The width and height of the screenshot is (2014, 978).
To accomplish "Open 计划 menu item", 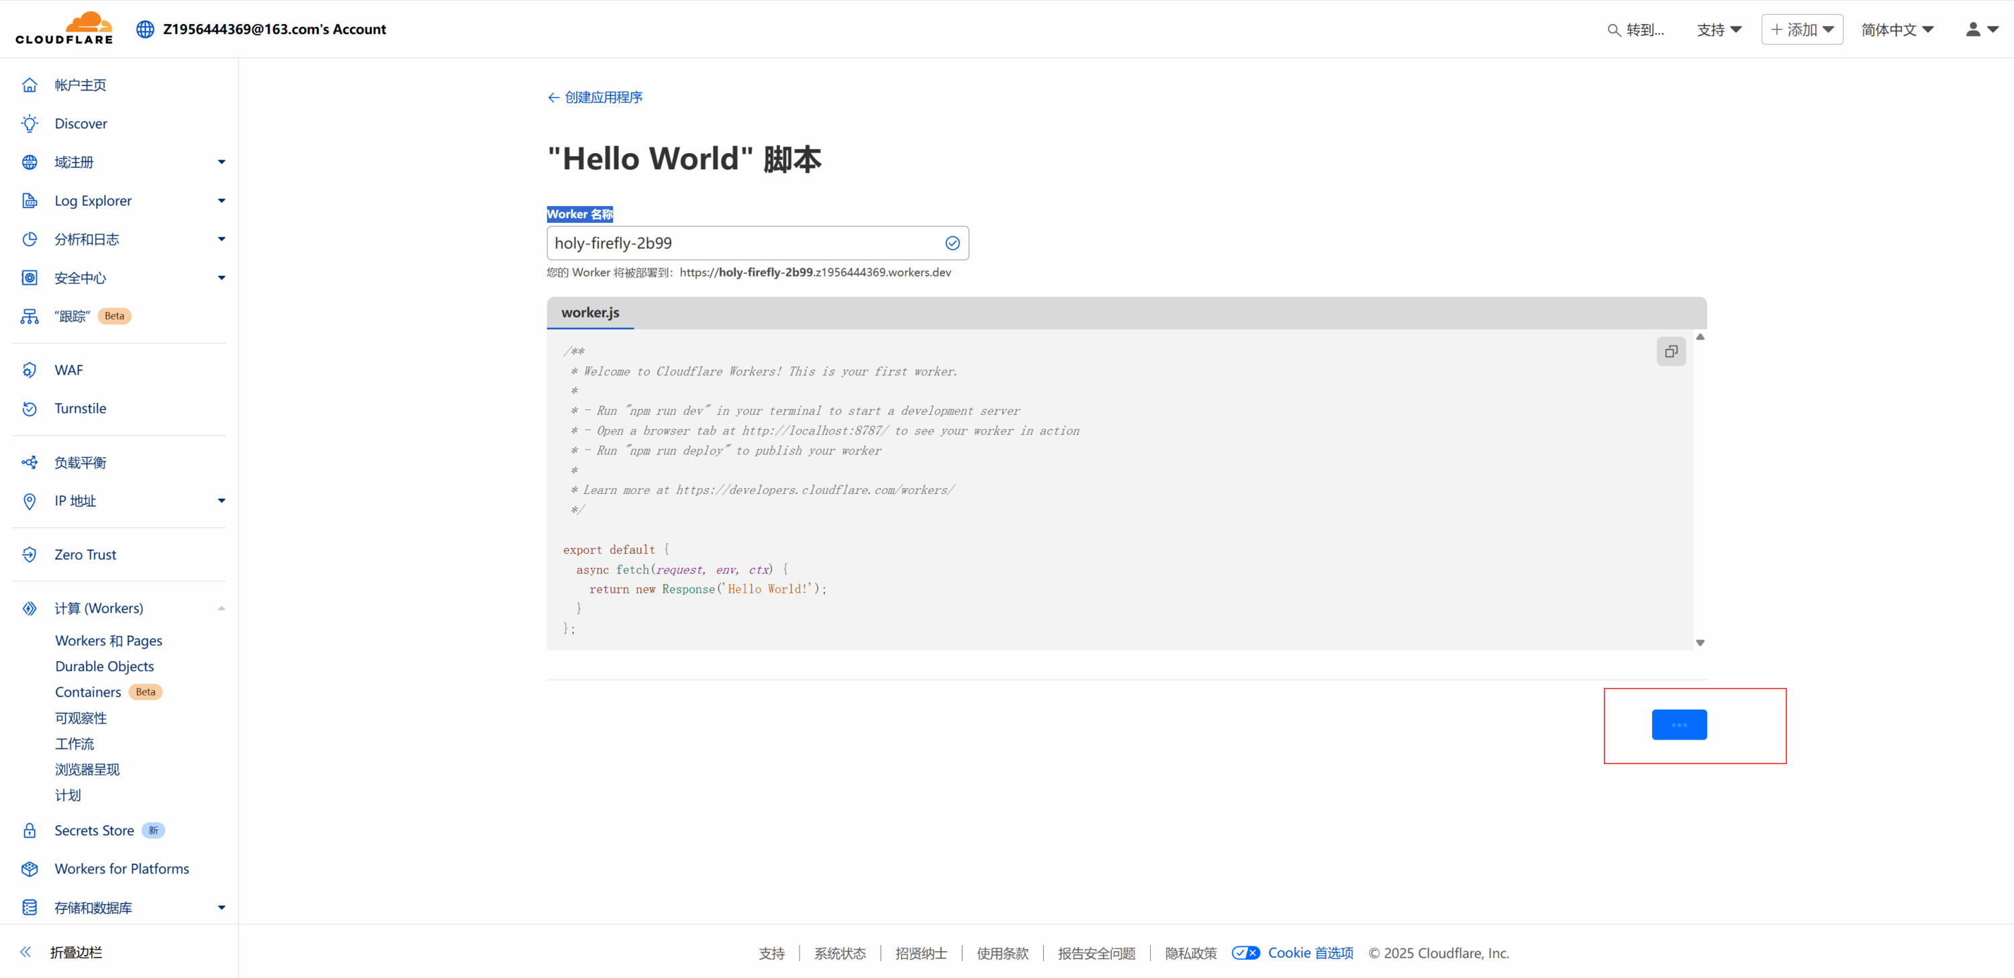I will pos(68,795).
